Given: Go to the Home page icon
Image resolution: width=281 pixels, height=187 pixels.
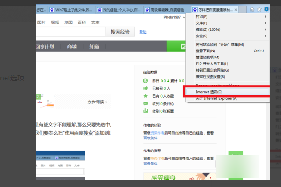Looking at the screenshot, I should pyautogui.click(x=252, y=9).
